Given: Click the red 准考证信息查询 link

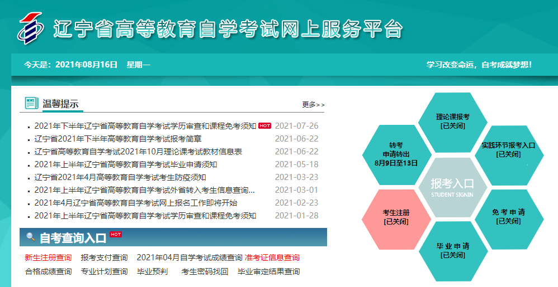Looking at the screenshot, I should tap(272, 257).
